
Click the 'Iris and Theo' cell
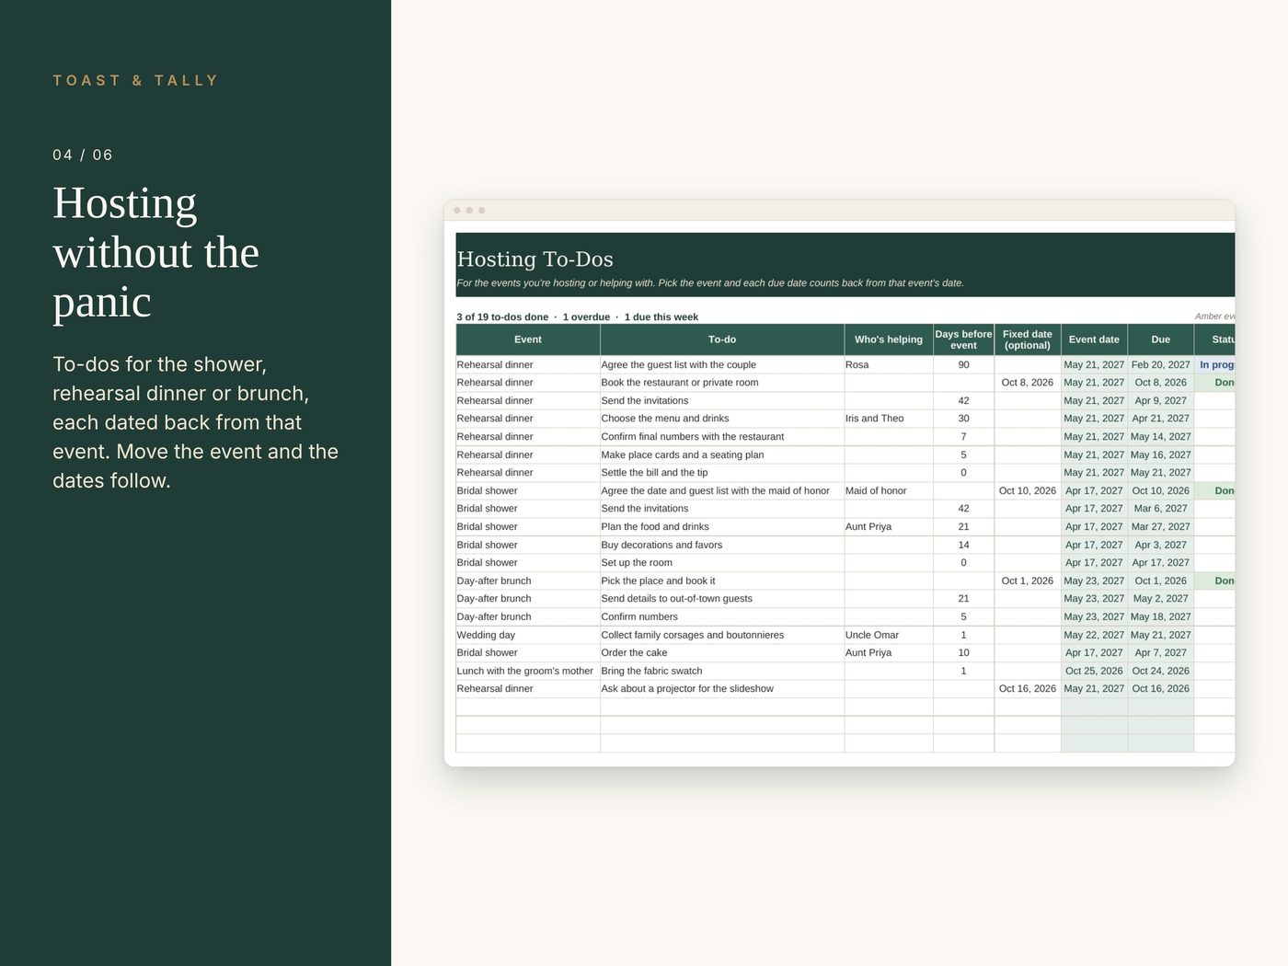point(889,419)
